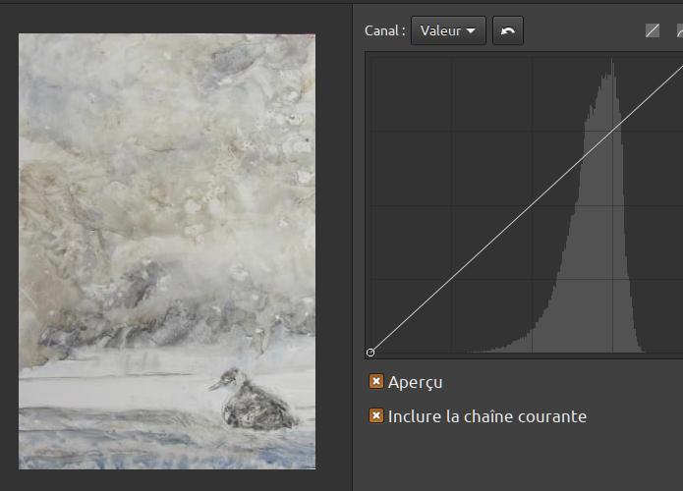Select the logarithmic histogram icon at panel edge
This screenshot has height=491, width=683.
[x=679, y=30]
